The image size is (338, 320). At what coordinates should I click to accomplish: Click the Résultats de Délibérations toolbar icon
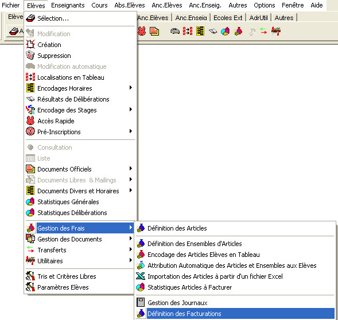pos(213,32)
